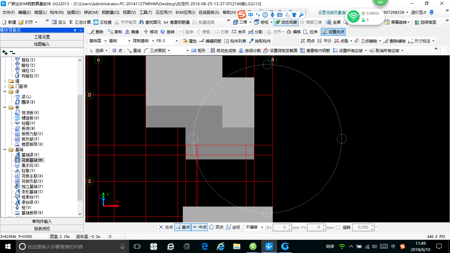Expand the 门窗洞 tree folder

[5, 86]
